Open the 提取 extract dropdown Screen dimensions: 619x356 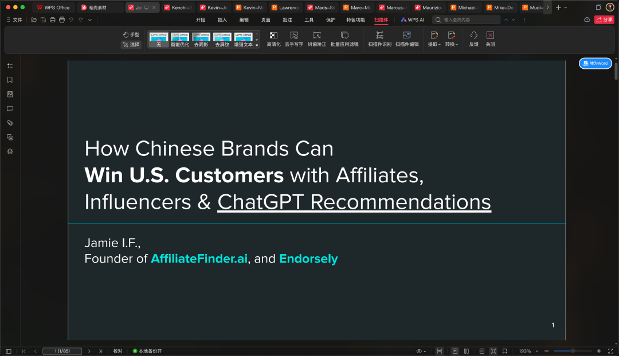[434, 39]
